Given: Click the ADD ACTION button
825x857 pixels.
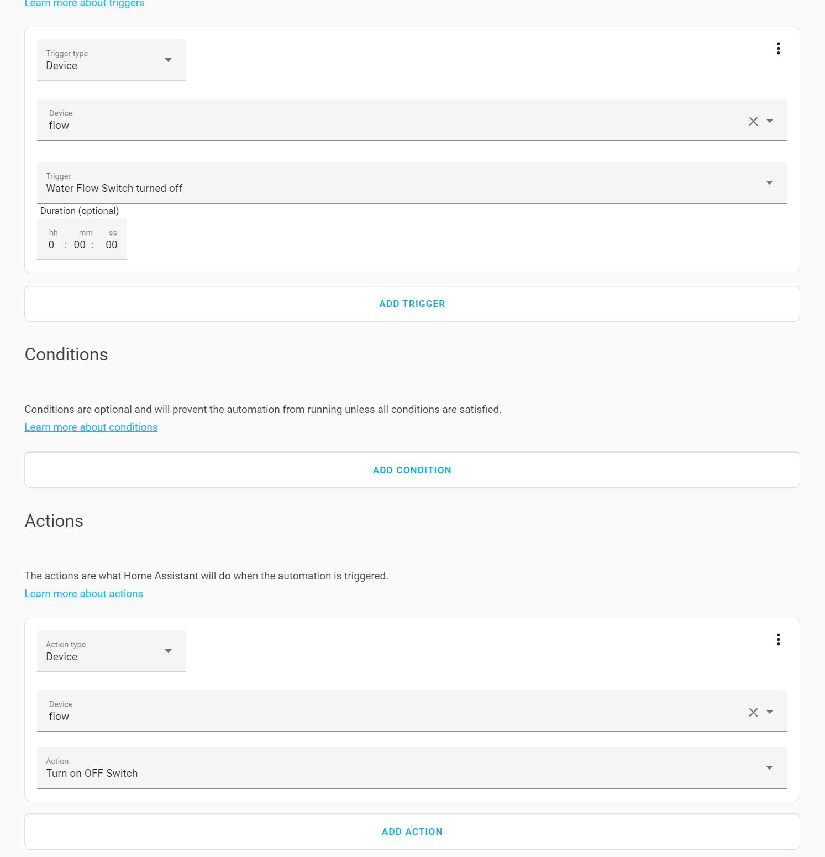Looking at the screenshot, I should click(x=412, y=832).
